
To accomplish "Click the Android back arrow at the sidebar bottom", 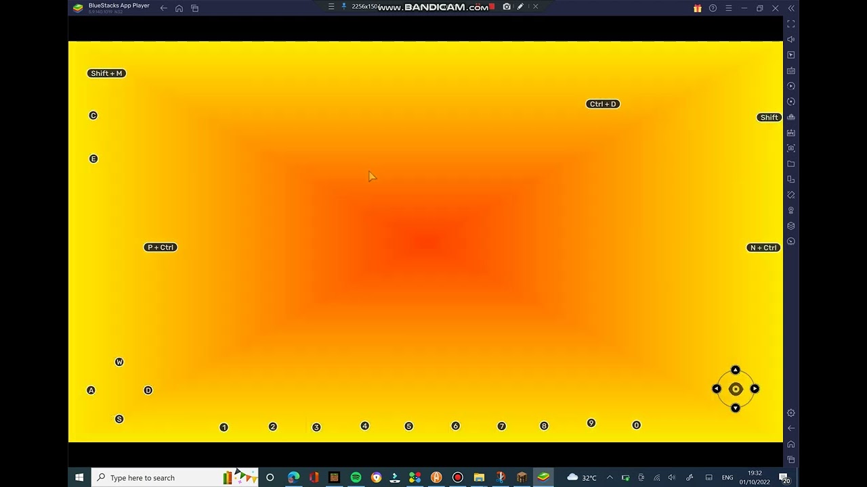I will pyautogui.click(x=790, y=428).
